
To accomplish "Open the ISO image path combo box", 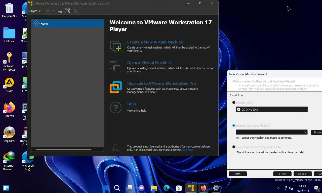I will pyautogui.click(x=272, y=132).
